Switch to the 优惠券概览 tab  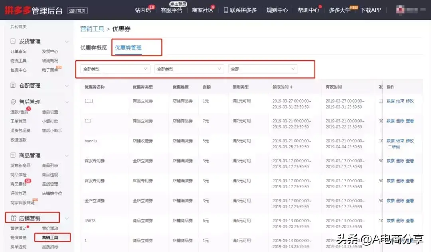93,48
